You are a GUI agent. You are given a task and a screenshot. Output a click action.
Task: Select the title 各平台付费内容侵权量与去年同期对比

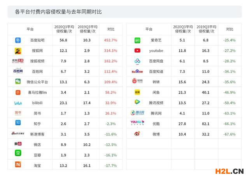tap(58, 12)
